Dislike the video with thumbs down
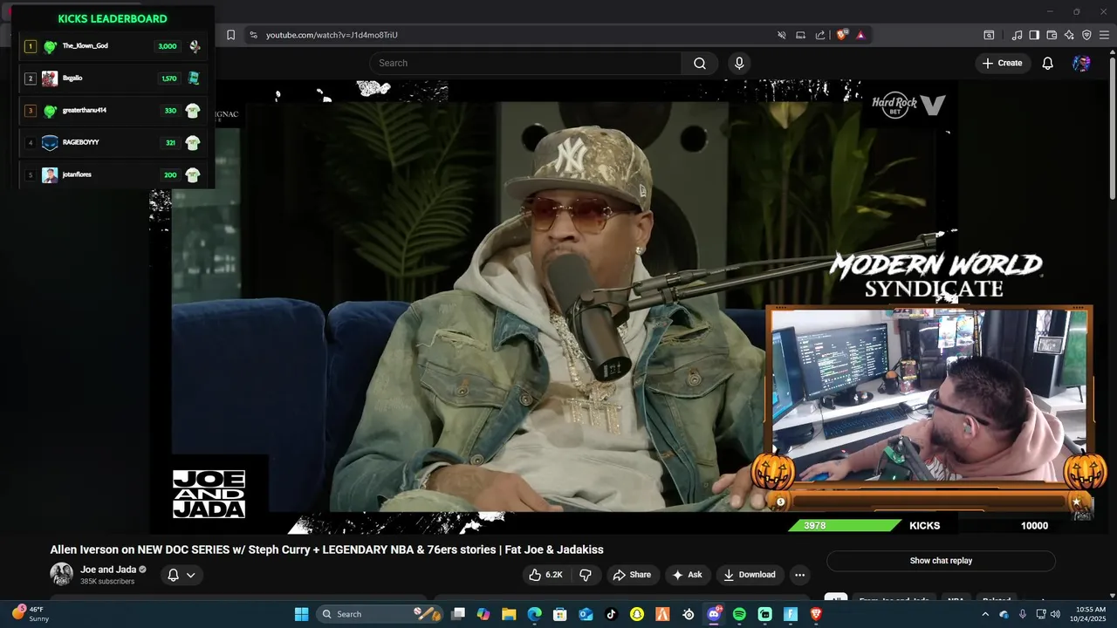The image size is (1117, 628). coord(586,575)
